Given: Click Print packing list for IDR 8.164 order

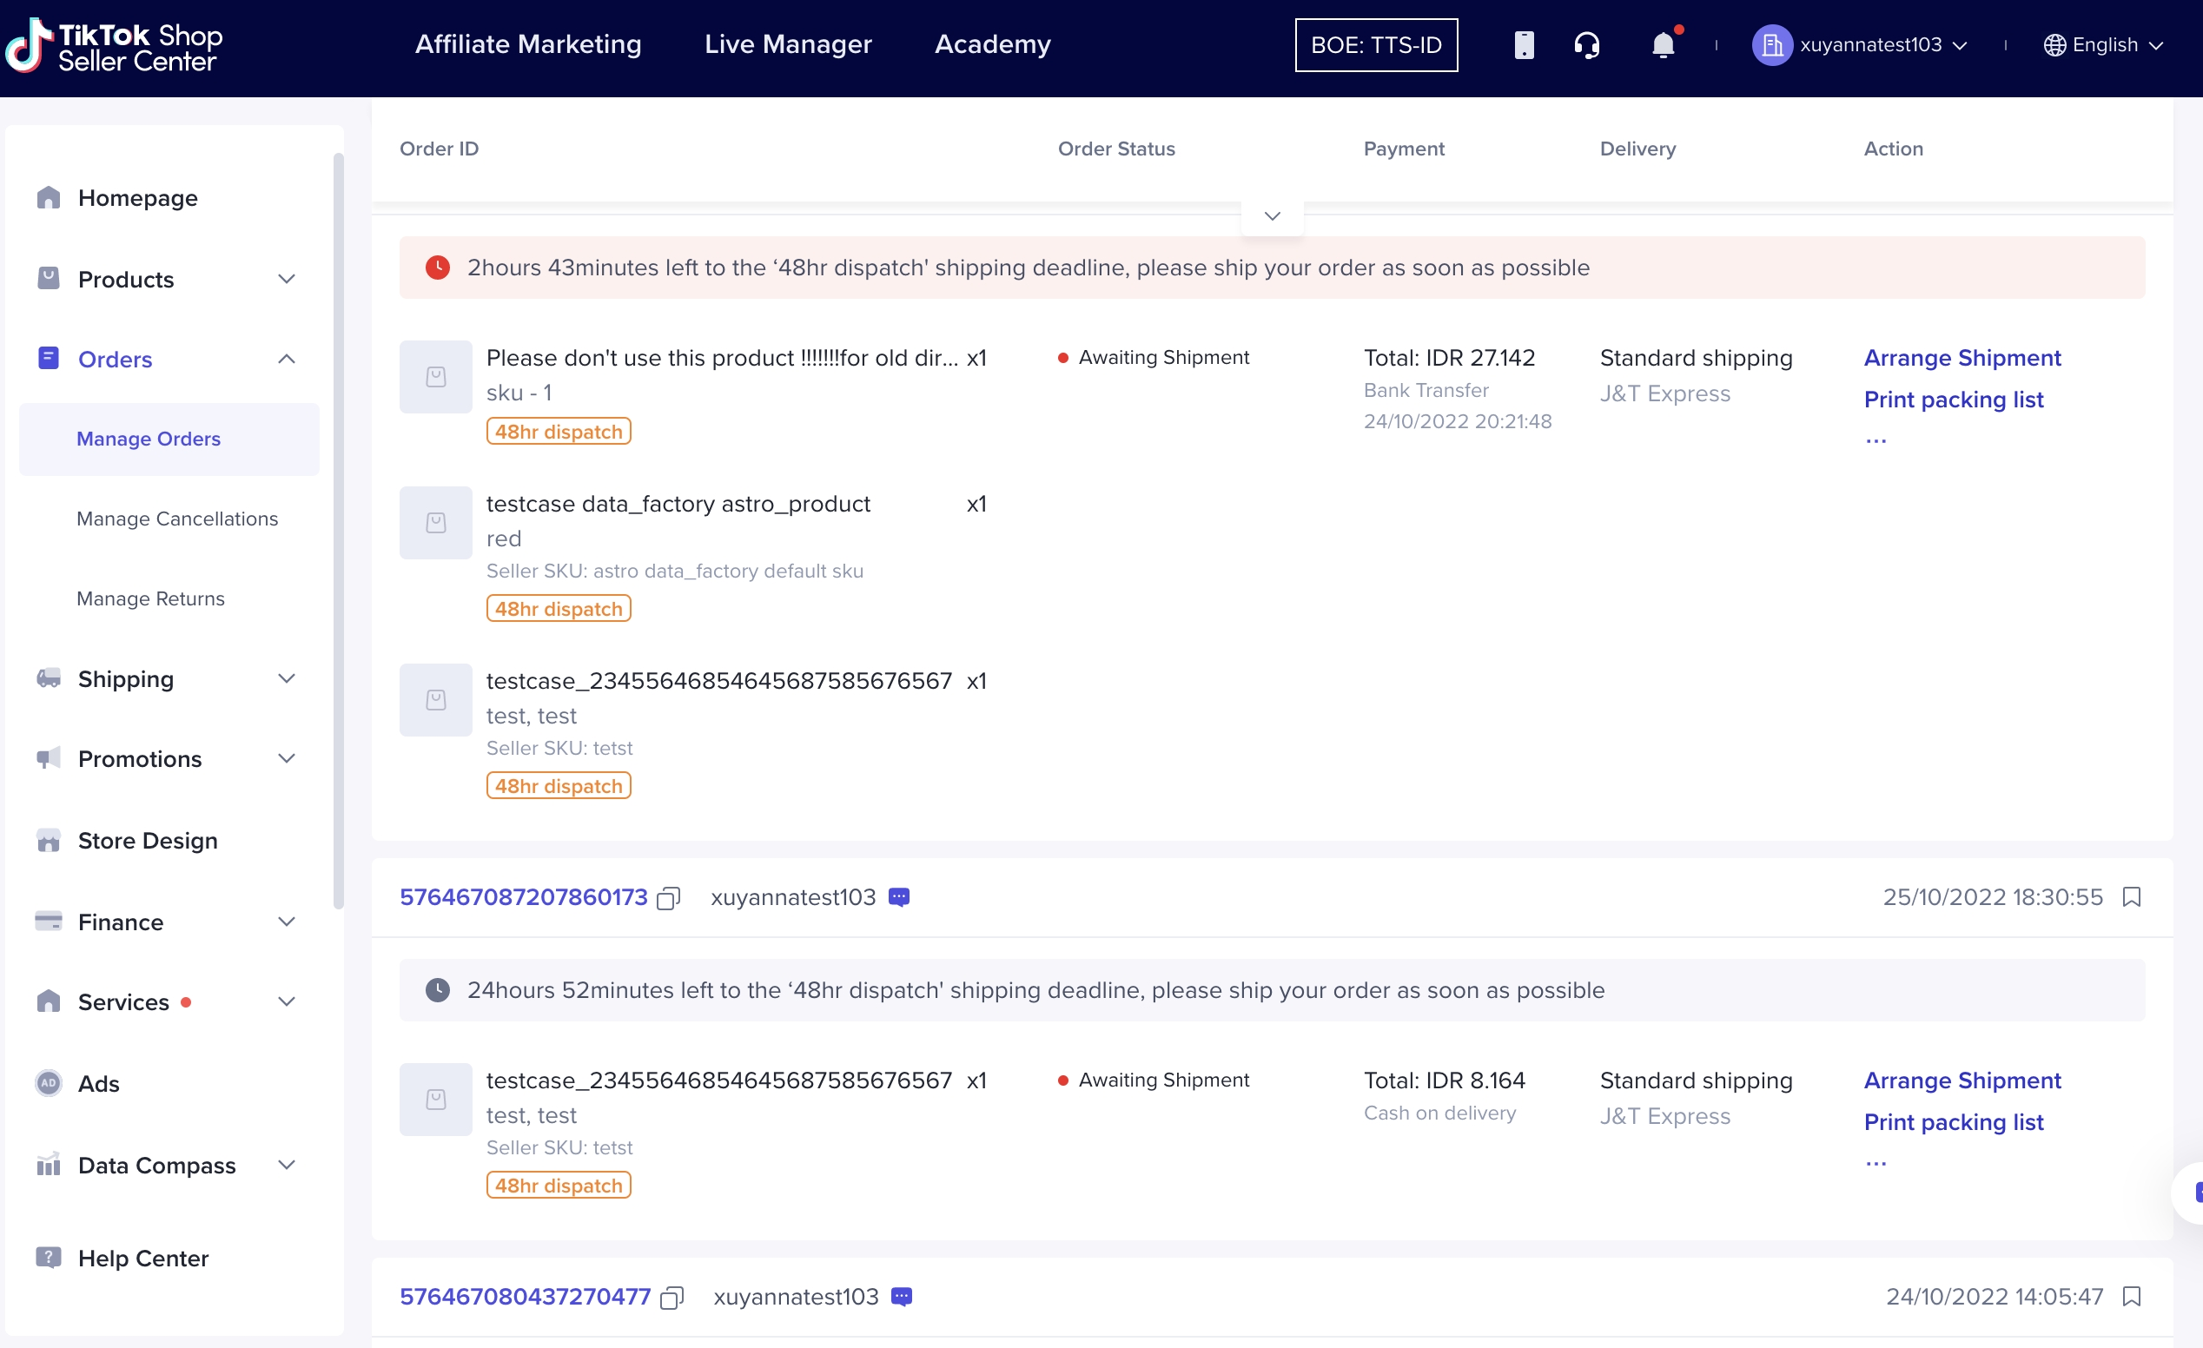Looking at the screenshot, I should [x=1954, y=1122].
